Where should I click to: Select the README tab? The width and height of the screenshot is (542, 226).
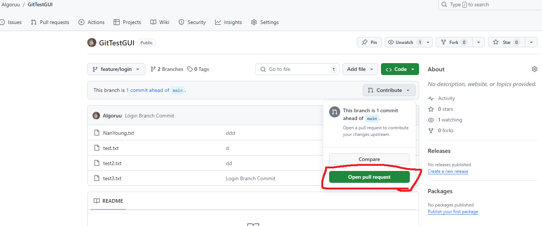108,201
